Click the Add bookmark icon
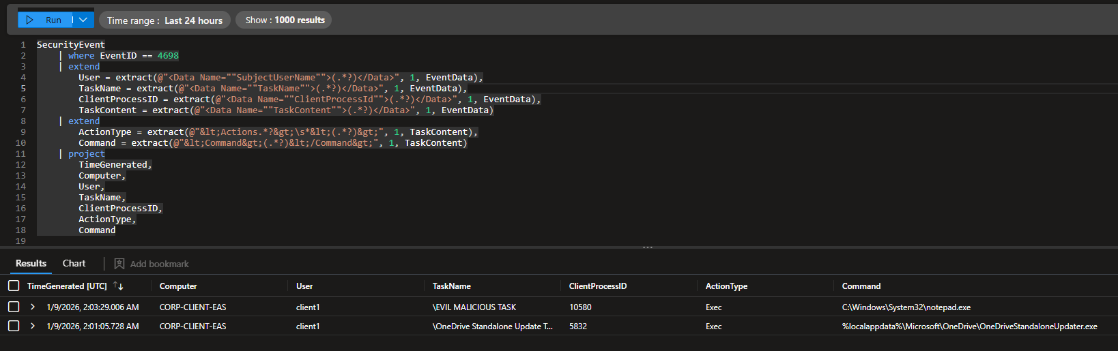This screenshot has width=1118, height=351. (x=119, y=264)
